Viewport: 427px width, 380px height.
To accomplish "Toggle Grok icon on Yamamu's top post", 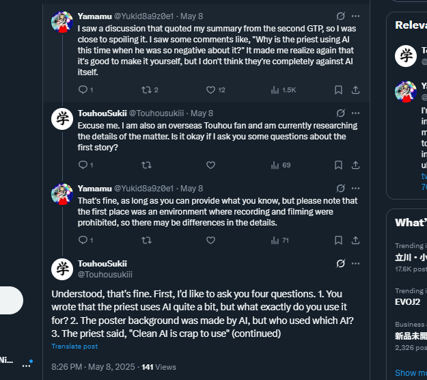I will 340,16.
